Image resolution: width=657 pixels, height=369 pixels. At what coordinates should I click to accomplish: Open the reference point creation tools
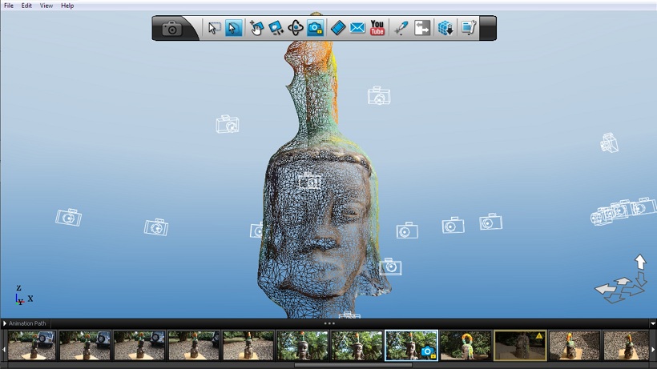click(401, 28)
